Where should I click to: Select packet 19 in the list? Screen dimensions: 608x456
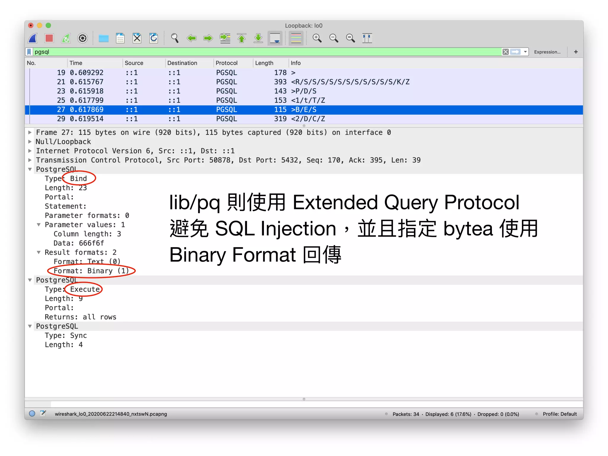pyautogui.click(x=304, y=73)
